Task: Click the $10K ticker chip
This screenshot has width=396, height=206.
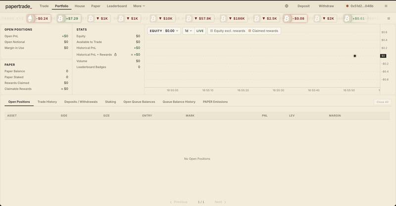Action: point(162,18)
